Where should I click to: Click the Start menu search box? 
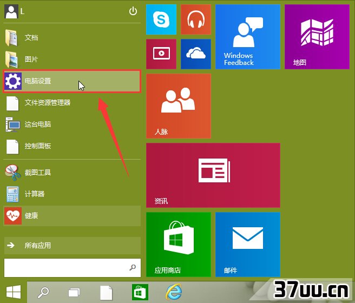tap(73, 268)
